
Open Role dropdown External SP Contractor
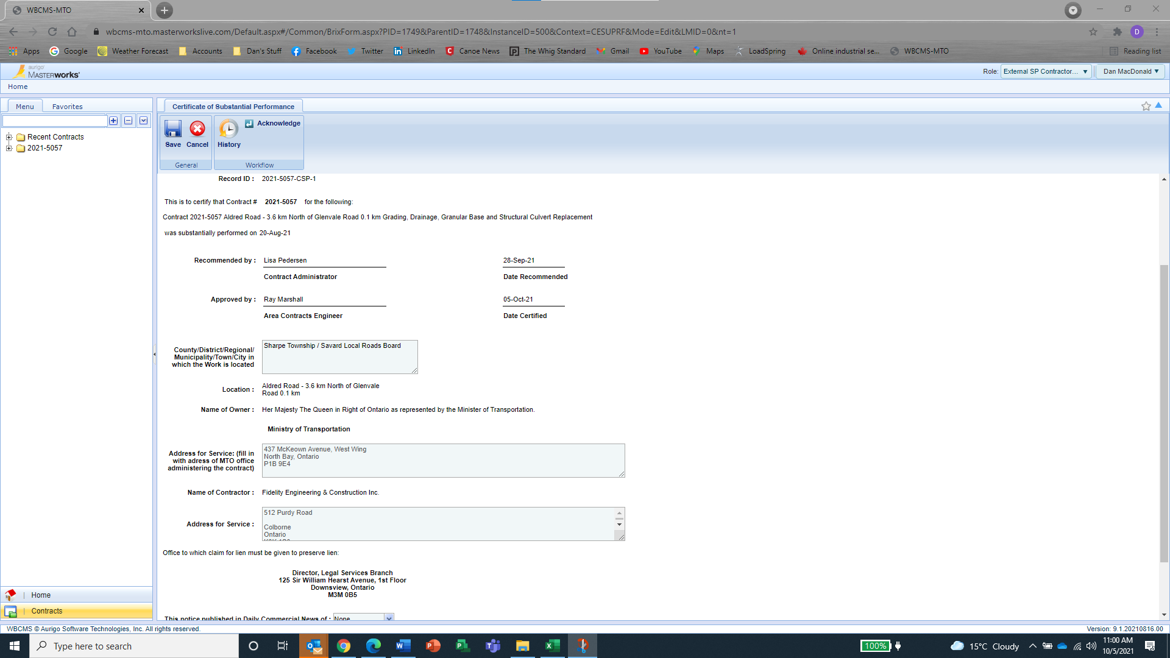[x=1046, y=71]
